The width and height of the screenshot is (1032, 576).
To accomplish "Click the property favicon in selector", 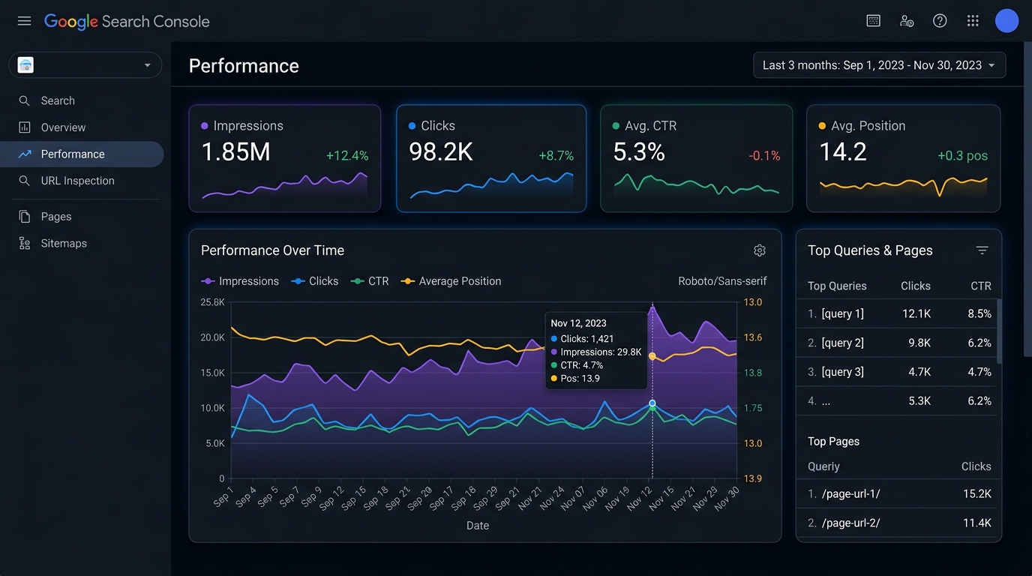I will pyautogui.click(x=25, y=65).
